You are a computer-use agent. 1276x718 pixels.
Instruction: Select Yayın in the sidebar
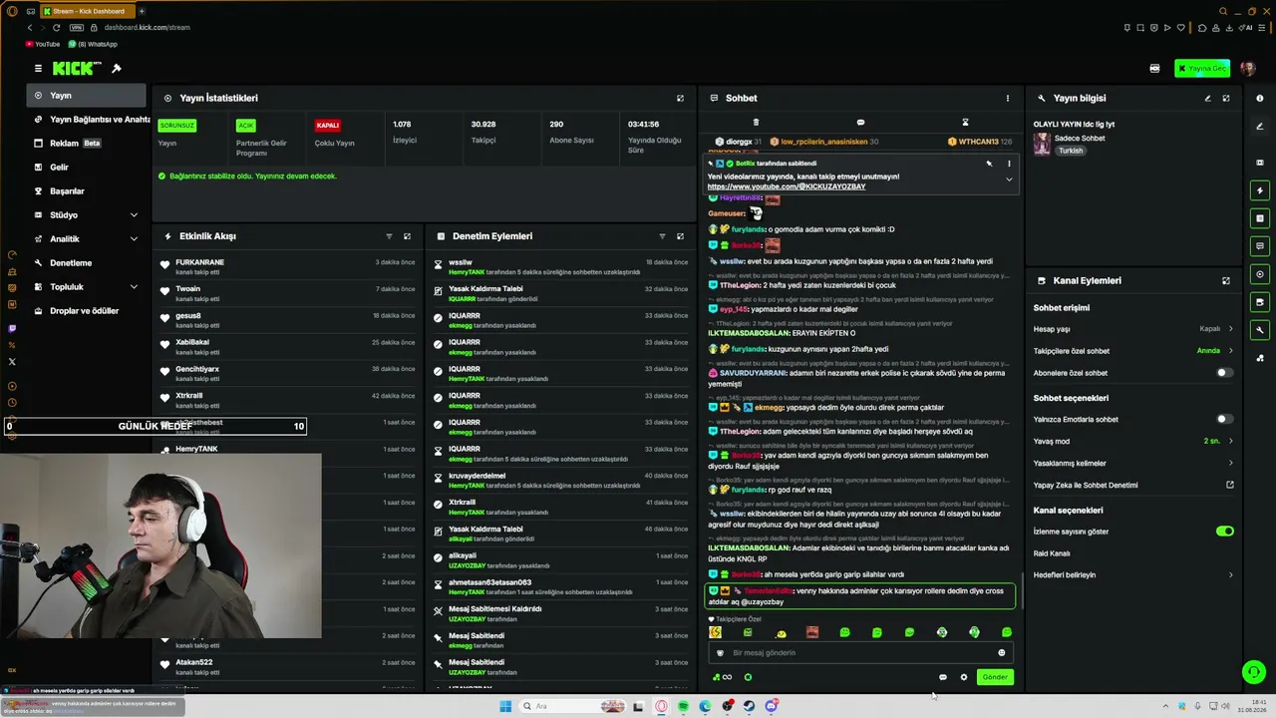(x=87, y=96)
